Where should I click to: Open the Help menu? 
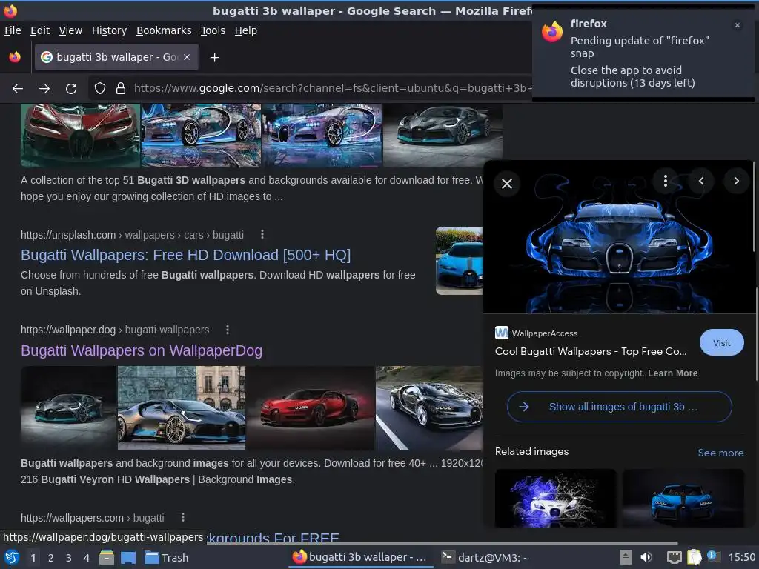(x=246, y=30)
